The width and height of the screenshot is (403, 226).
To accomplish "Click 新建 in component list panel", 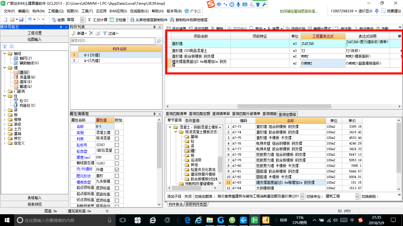I will click(x=79, y=33).
